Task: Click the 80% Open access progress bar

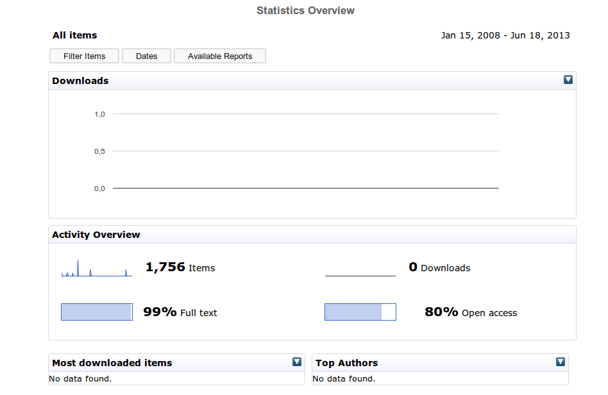Action: [x=360, y=312]
